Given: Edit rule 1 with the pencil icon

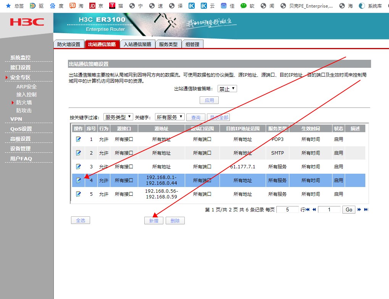Looking at the screenshot, I should [x=78, y=139].
